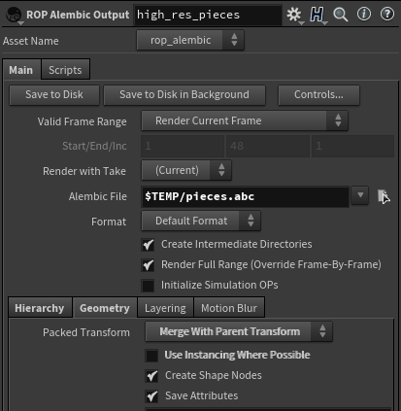Open the Valid Frame Range dropdown
The width and height of the screenshot is (401, 411).
coord(245,120)
